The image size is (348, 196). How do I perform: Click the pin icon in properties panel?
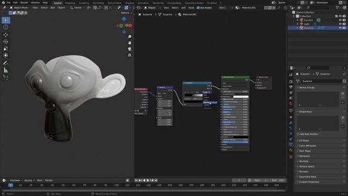(344, 74)
